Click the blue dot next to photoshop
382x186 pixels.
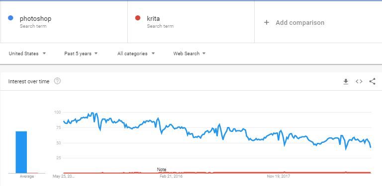[10, 18]
